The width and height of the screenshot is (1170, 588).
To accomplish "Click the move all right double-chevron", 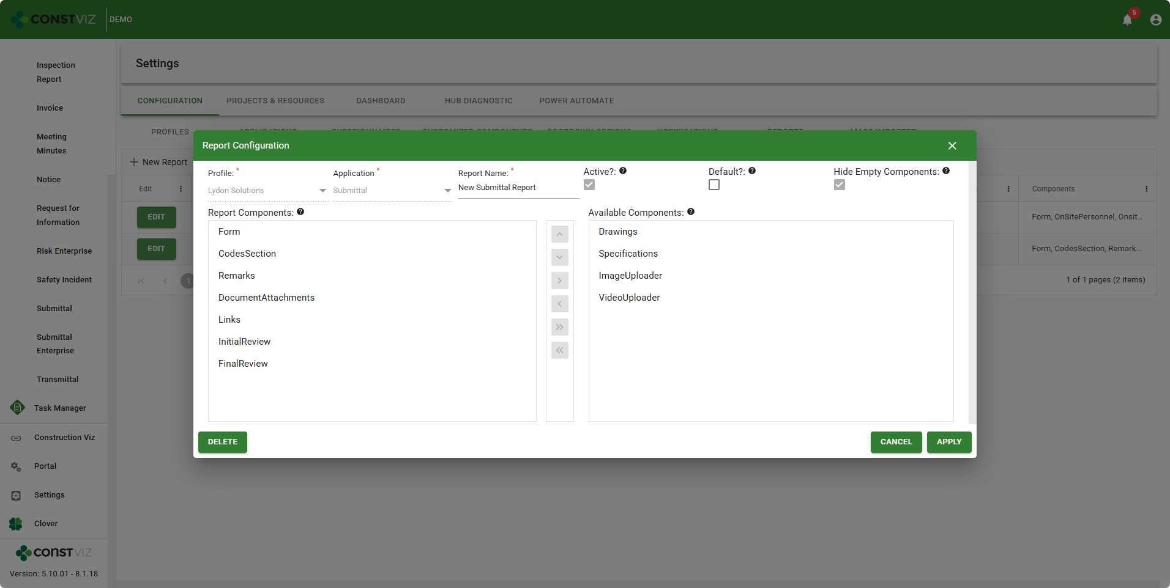I will pyautogui.click(x=559, y=327).
